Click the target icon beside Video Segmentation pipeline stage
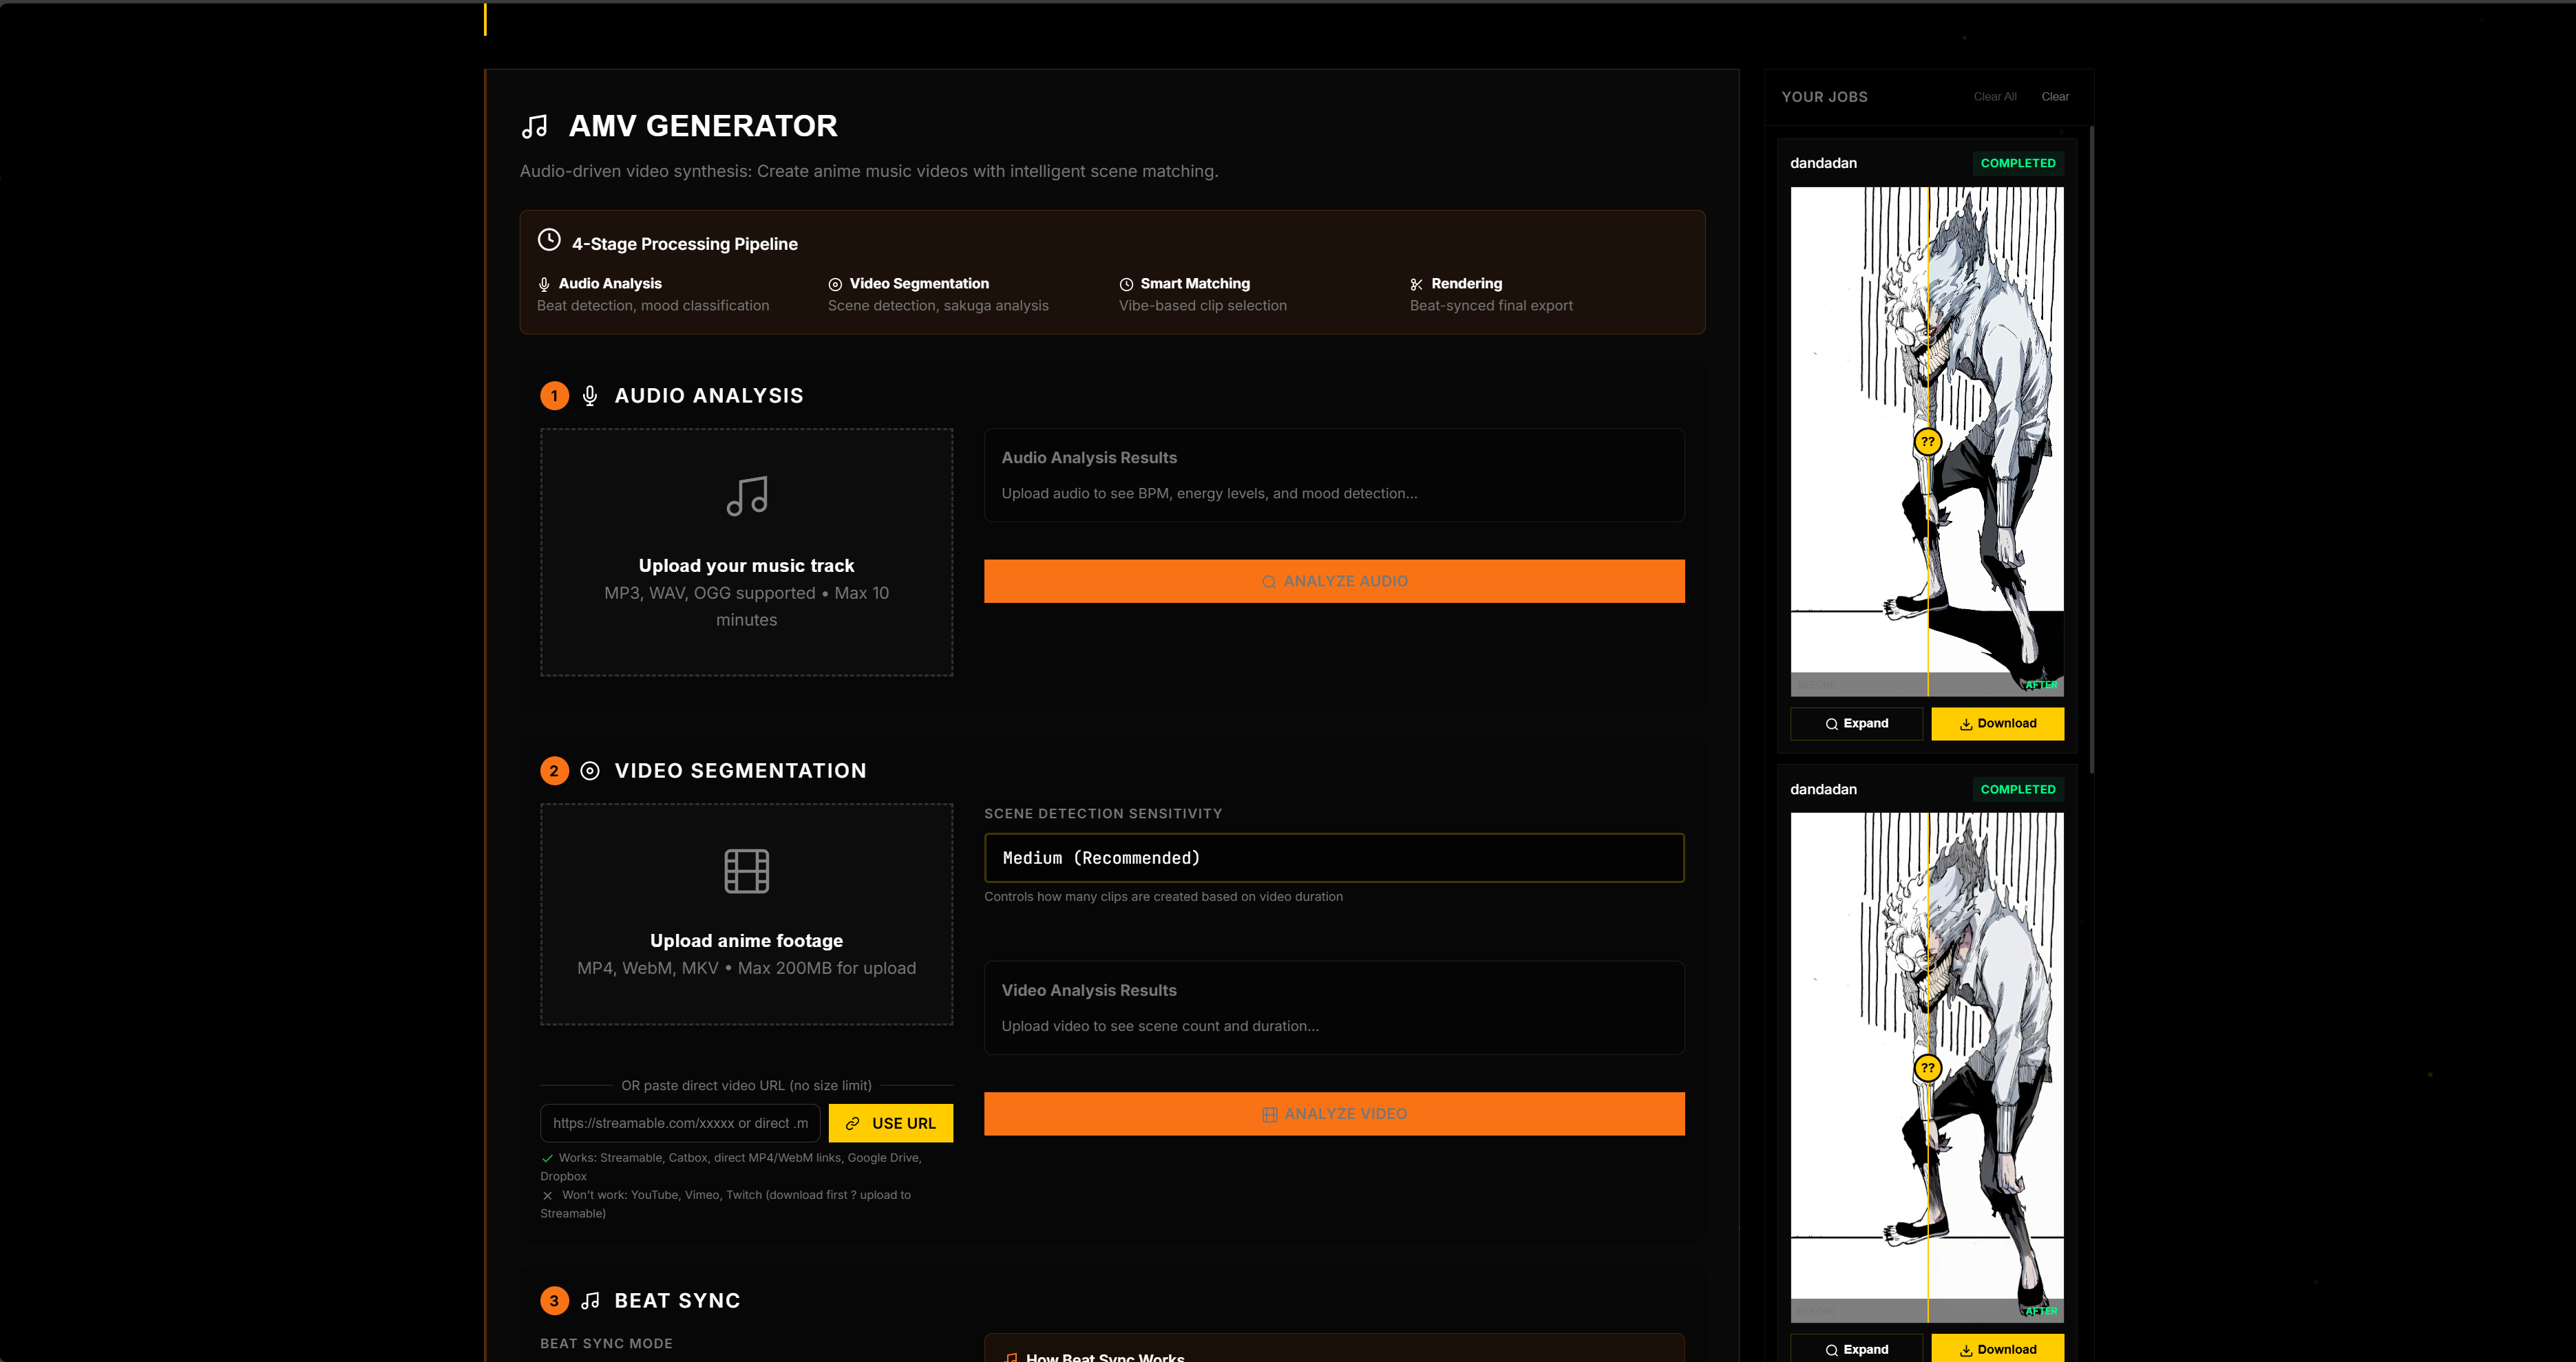This screenshot has width=2576, height=1362. tap(835, 284)
